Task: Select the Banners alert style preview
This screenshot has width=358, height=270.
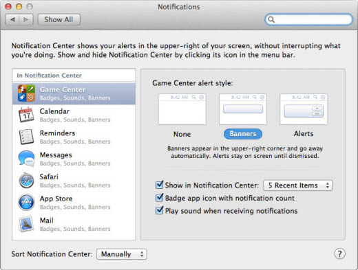Action: (243, 109)
